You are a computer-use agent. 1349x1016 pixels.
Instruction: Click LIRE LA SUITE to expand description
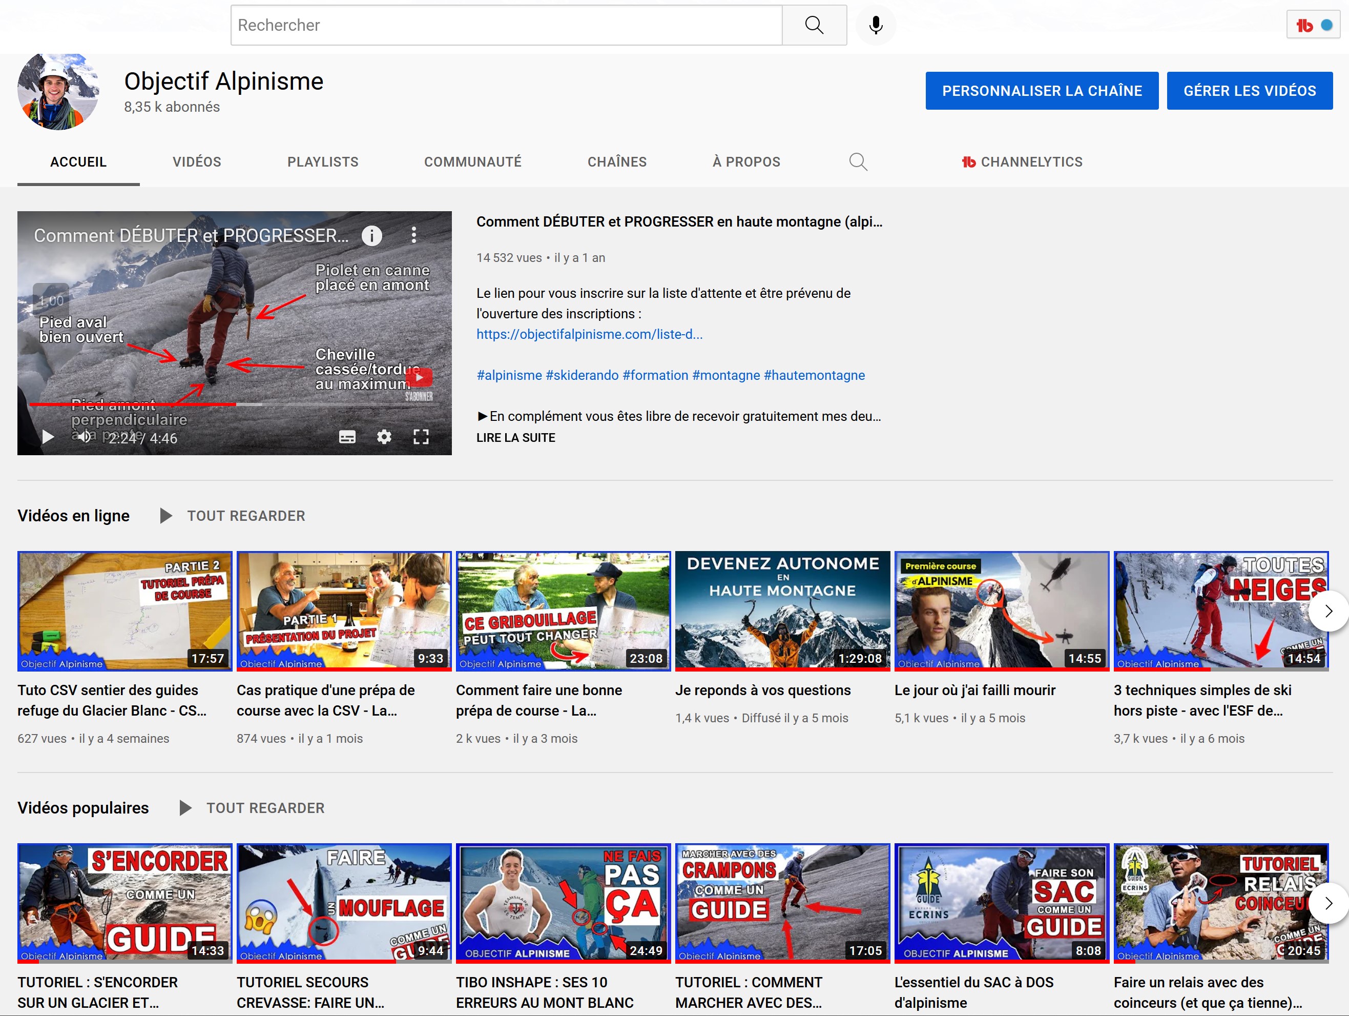(515, 438)
